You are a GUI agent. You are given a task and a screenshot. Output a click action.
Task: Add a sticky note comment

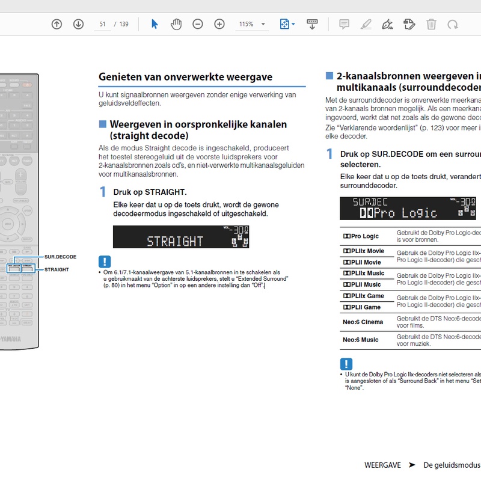click(344, 24)
